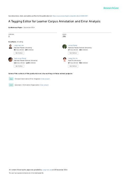Open the researchgate.net publication URL link

(x=70, y=16)
